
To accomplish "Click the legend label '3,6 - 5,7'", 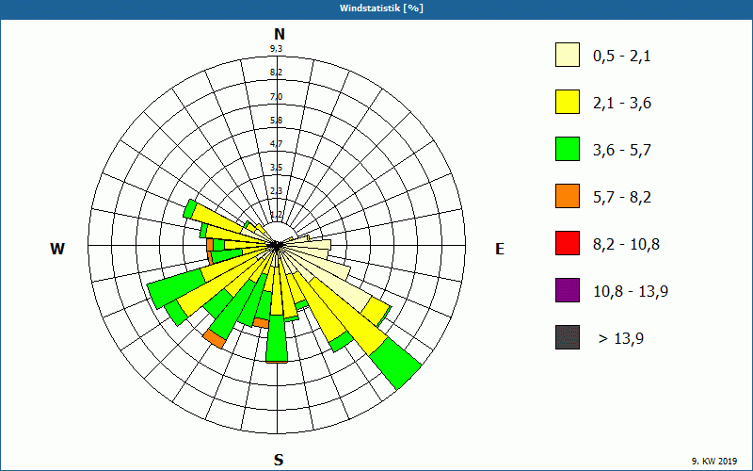I will pos(622,151).
